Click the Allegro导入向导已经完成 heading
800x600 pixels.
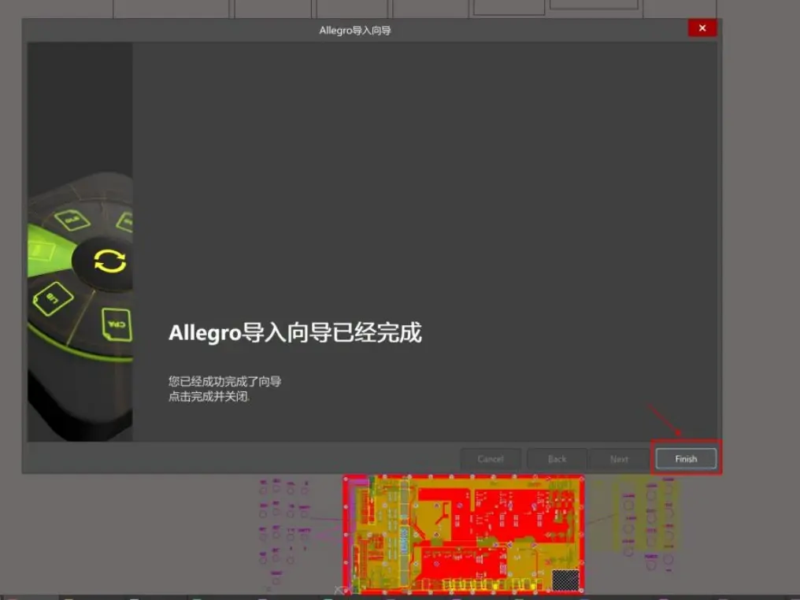295,332
